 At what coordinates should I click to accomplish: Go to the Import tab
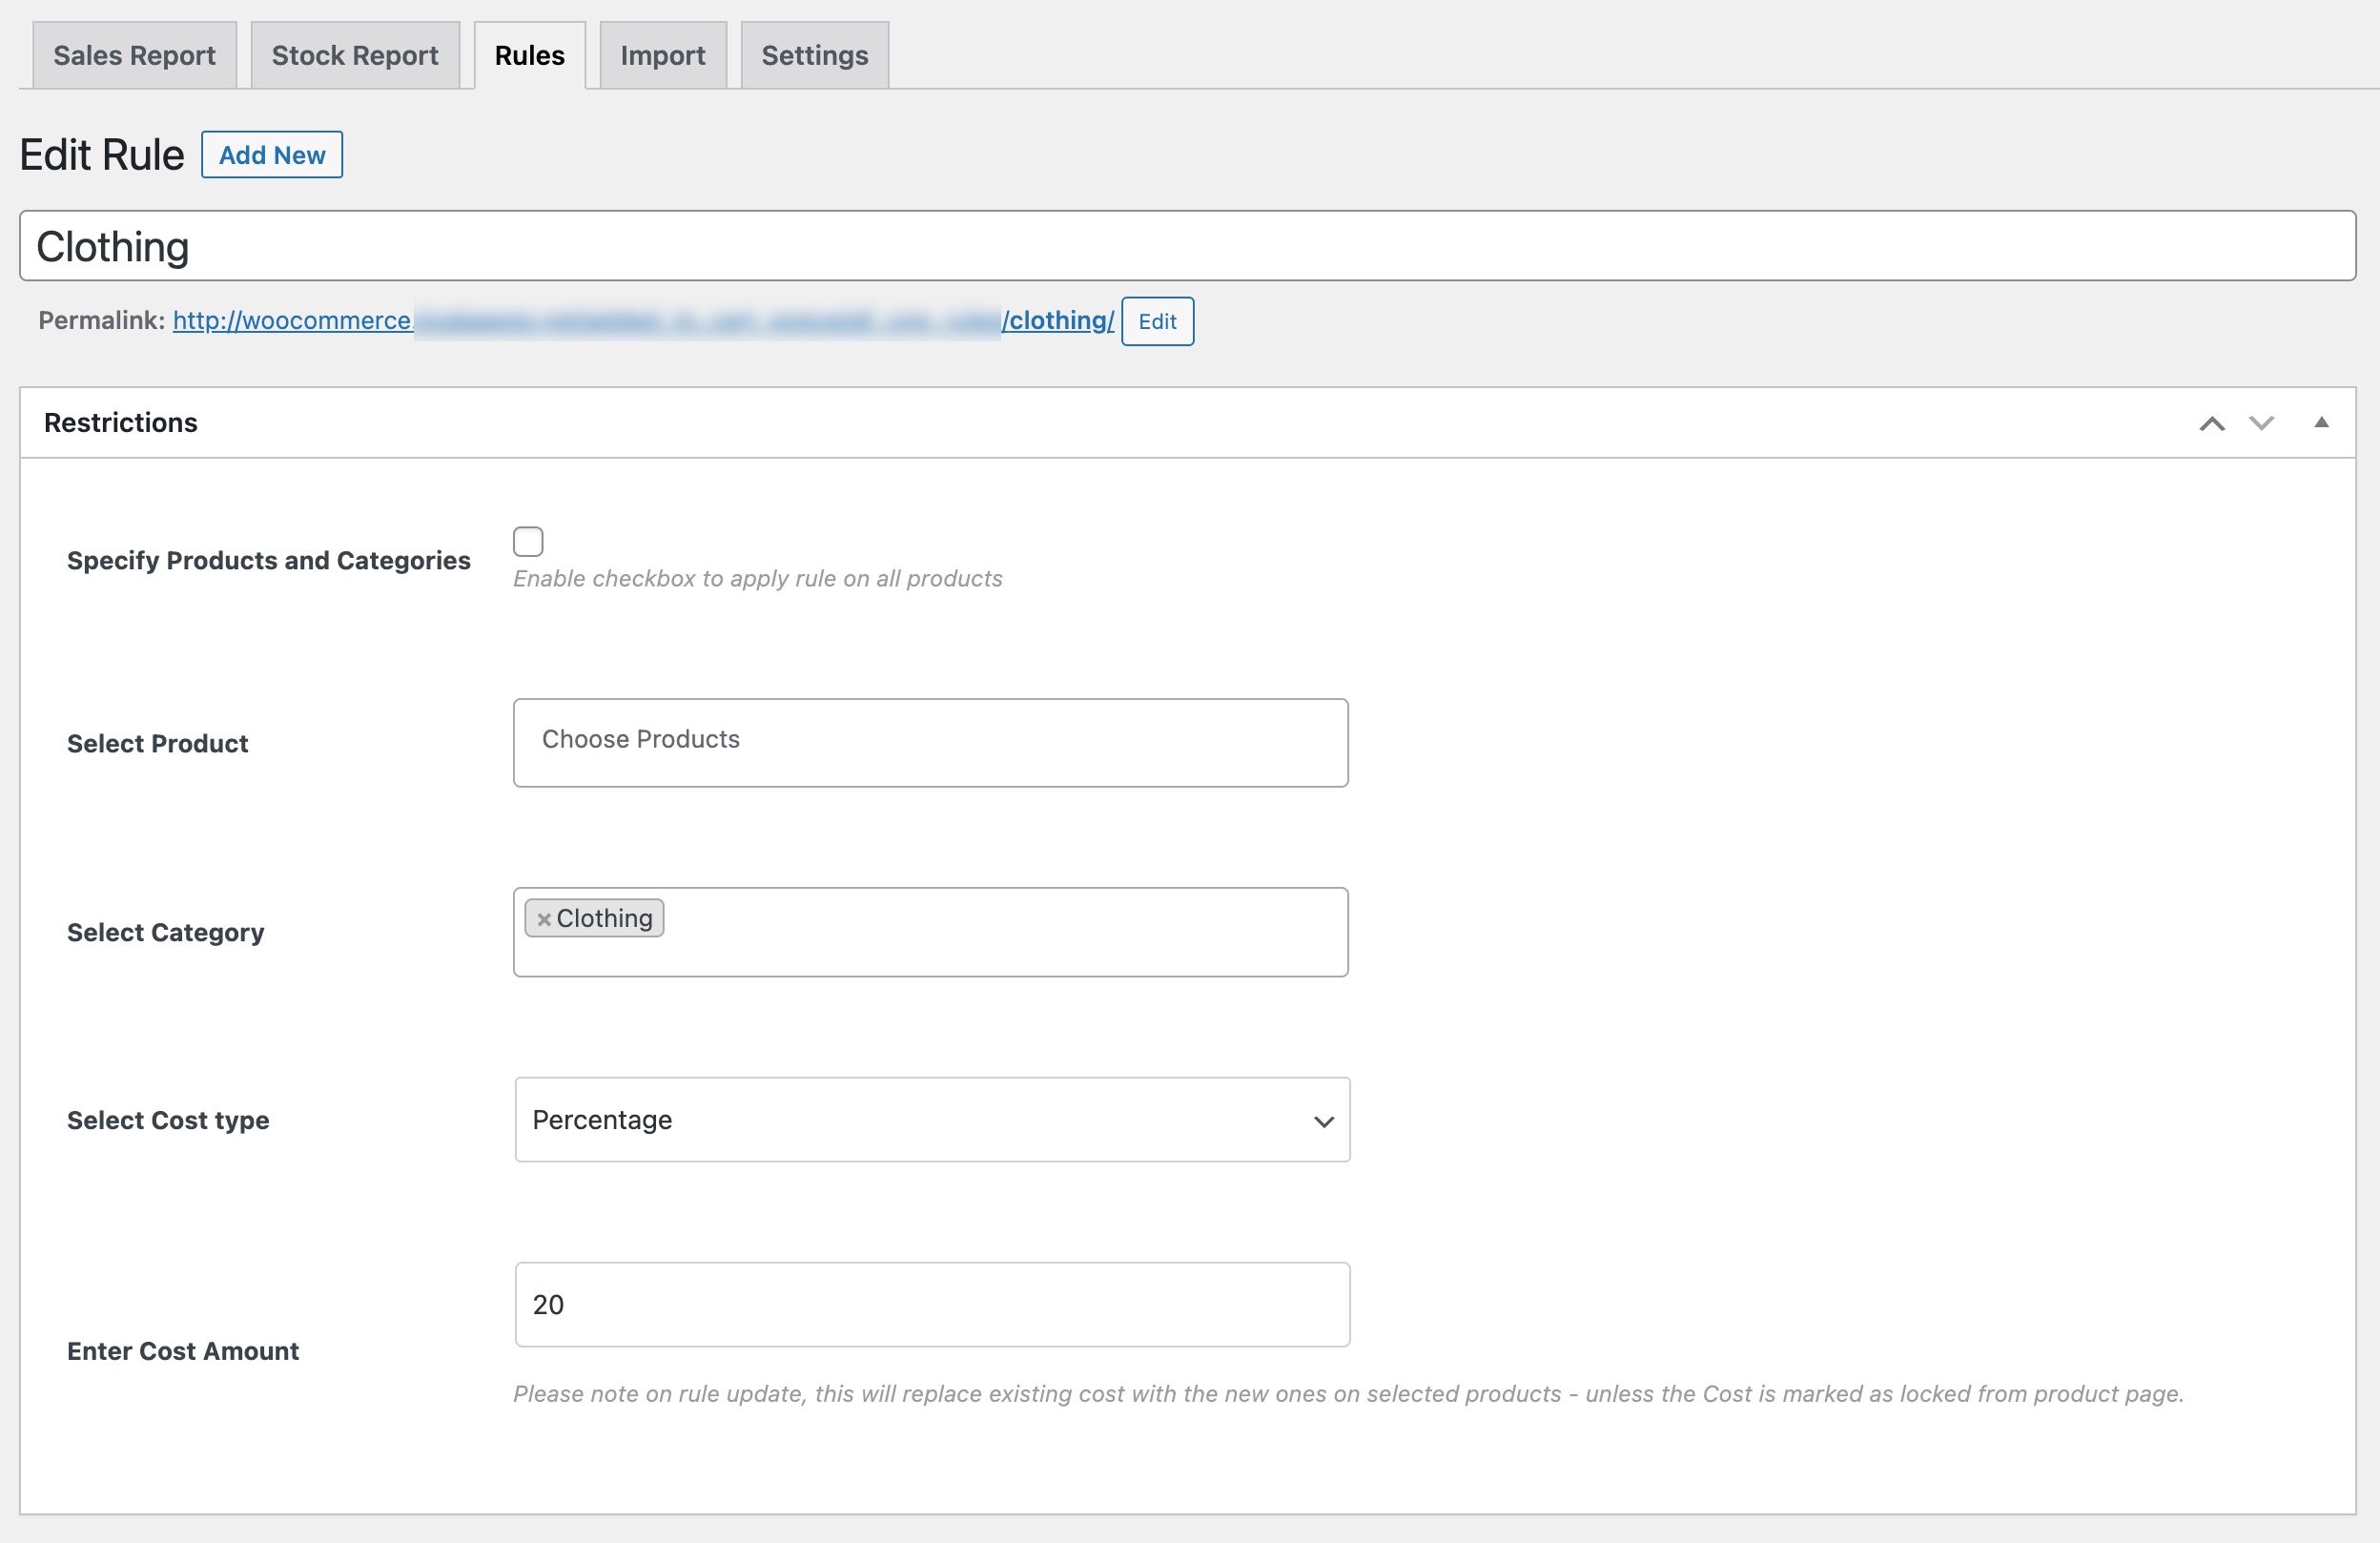(662, 55)
